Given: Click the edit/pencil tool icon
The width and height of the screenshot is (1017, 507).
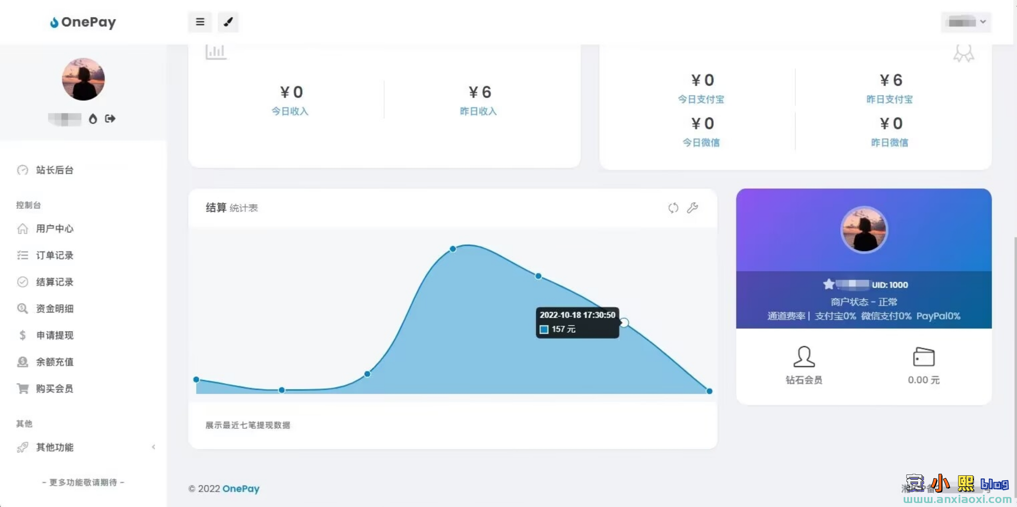Looking at the screenshot, I should (228, 22).
